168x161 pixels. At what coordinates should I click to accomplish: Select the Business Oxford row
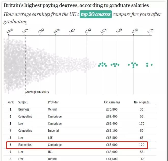click(80, 109)
